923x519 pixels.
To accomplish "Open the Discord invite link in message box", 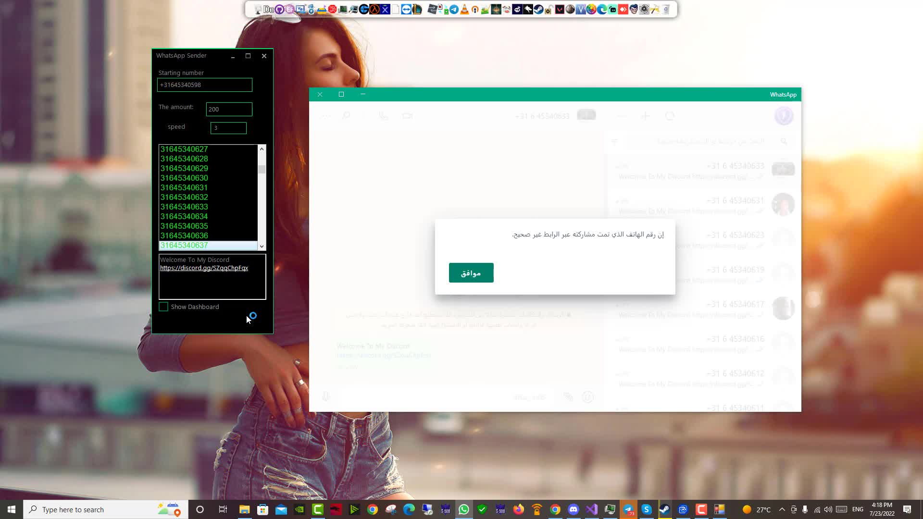I will 204,268.
